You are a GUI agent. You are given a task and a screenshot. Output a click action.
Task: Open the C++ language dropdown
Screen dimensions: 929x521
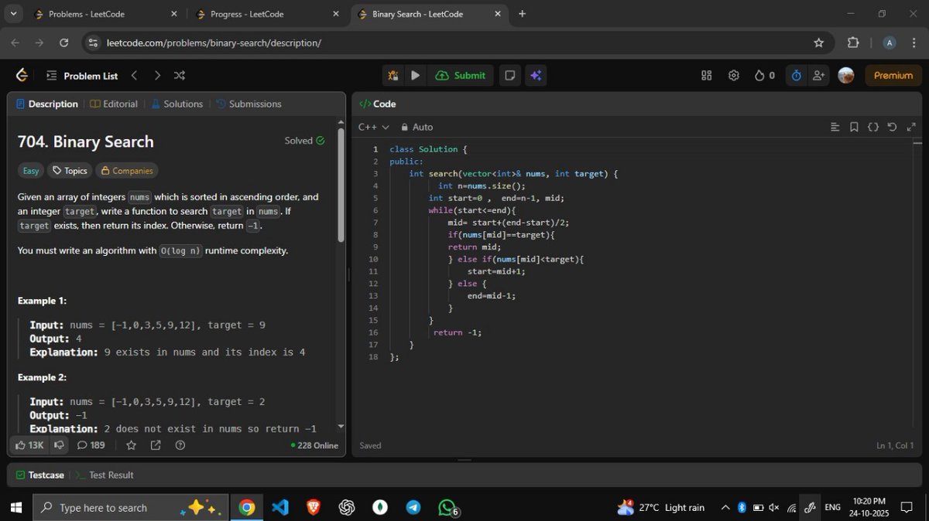tap(372, 127)
